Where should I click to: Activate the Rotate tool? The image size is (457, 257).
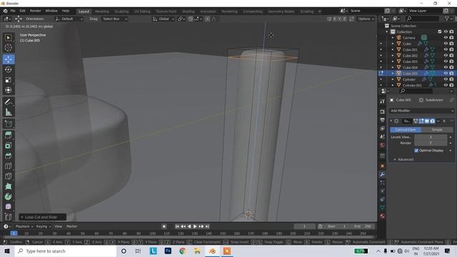[x=8, y=69]
